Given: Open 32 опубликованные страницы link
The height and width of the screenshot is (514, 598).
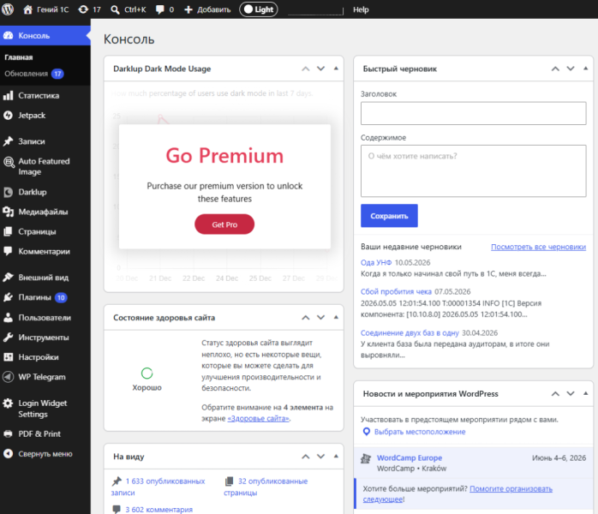Looking at the screenshot, I should point(266,487).
